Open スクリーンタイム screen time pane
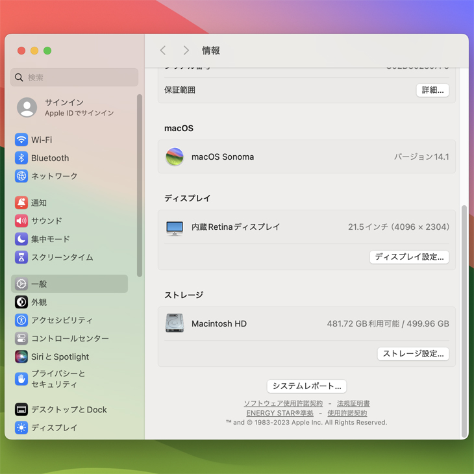The width and height of the screenshot is (474, 474). pyautogui.click(x=62, y=257)
